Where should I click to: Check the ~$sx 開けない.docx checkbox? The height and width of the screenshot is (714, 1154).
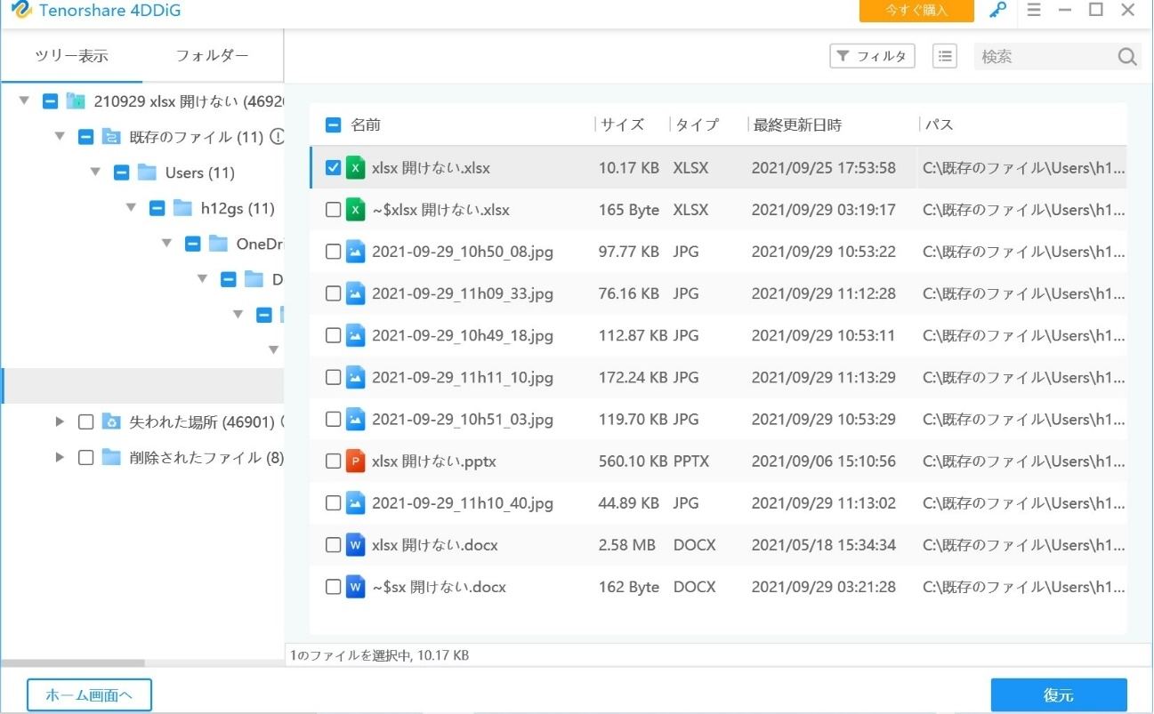pyautogui.click(x=333, y=587)
